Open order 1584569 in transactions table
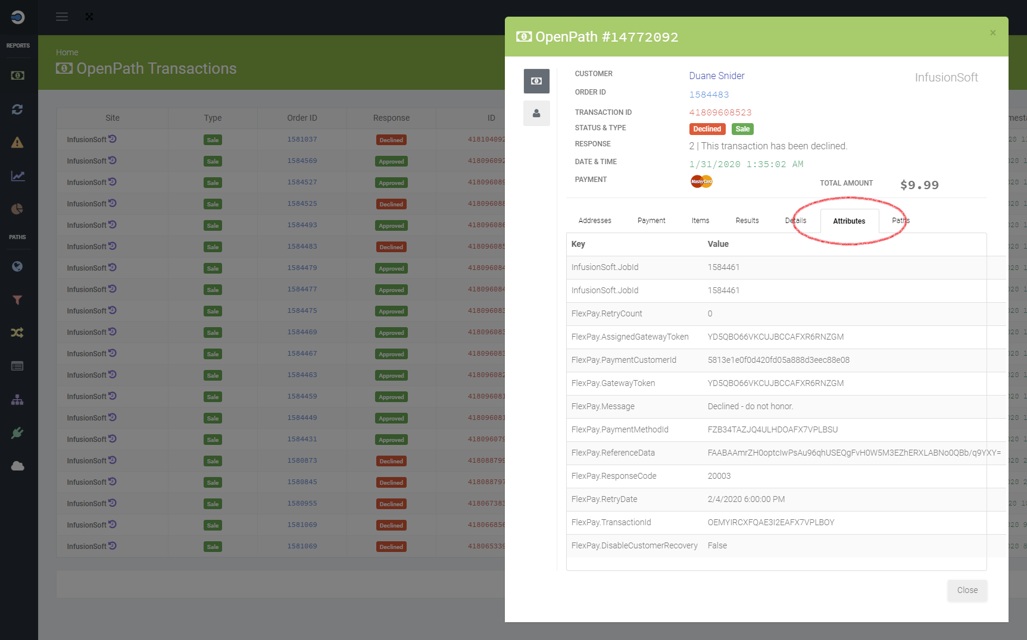The width and height of the screenshot is (1027, 640). pos(302,161)
